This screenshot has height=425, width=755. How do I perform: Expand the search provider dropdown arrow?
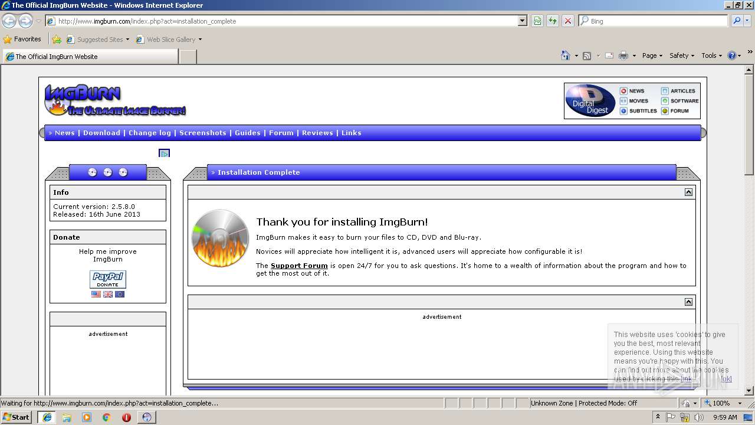(x=748, y=21)
